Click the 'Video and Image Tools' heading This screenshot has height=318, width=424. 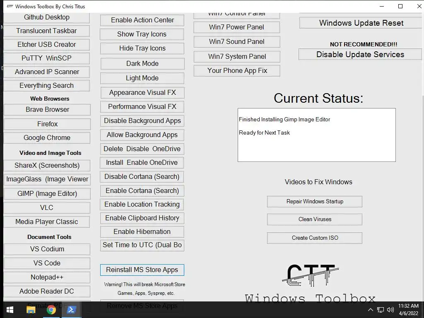[50, 153]
